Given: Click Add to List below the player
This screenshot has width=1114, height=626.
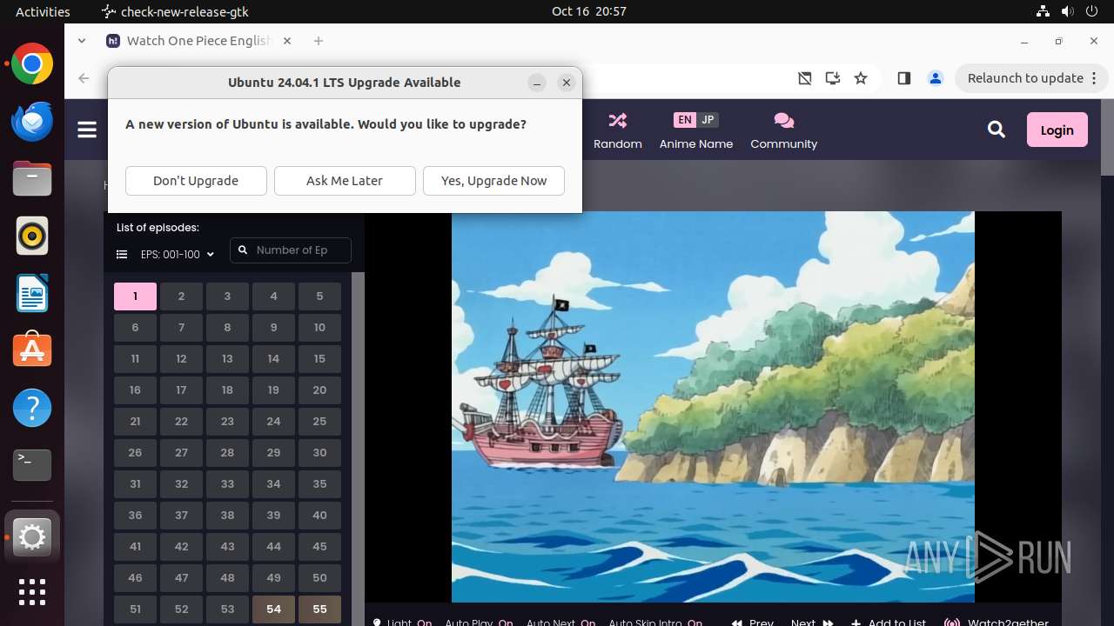Looking at the screenshot, I should 889,623.
